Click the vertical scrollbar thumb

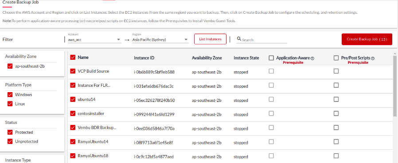click(x=395, y=86)
